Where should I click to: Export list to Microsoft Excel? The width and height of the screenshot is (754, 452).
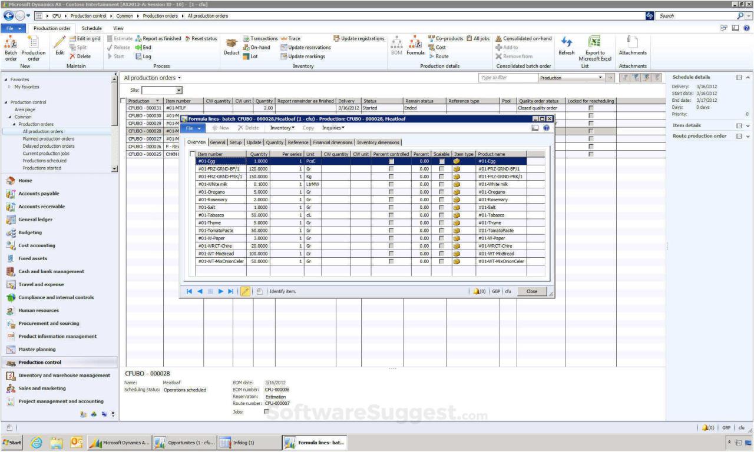tap(595, 48)
